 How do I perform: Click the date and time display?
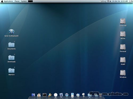pos(120,1)
